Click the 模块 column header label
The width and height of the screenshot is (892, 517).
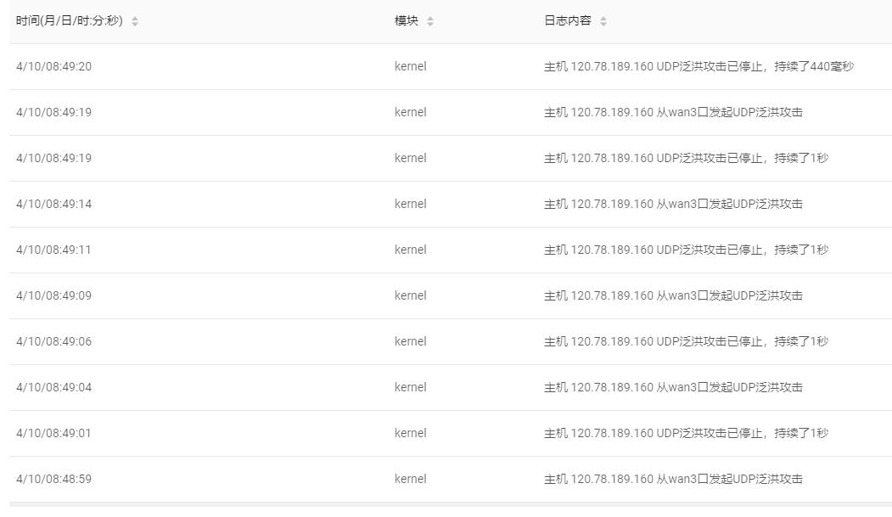[x=407, y=20]
